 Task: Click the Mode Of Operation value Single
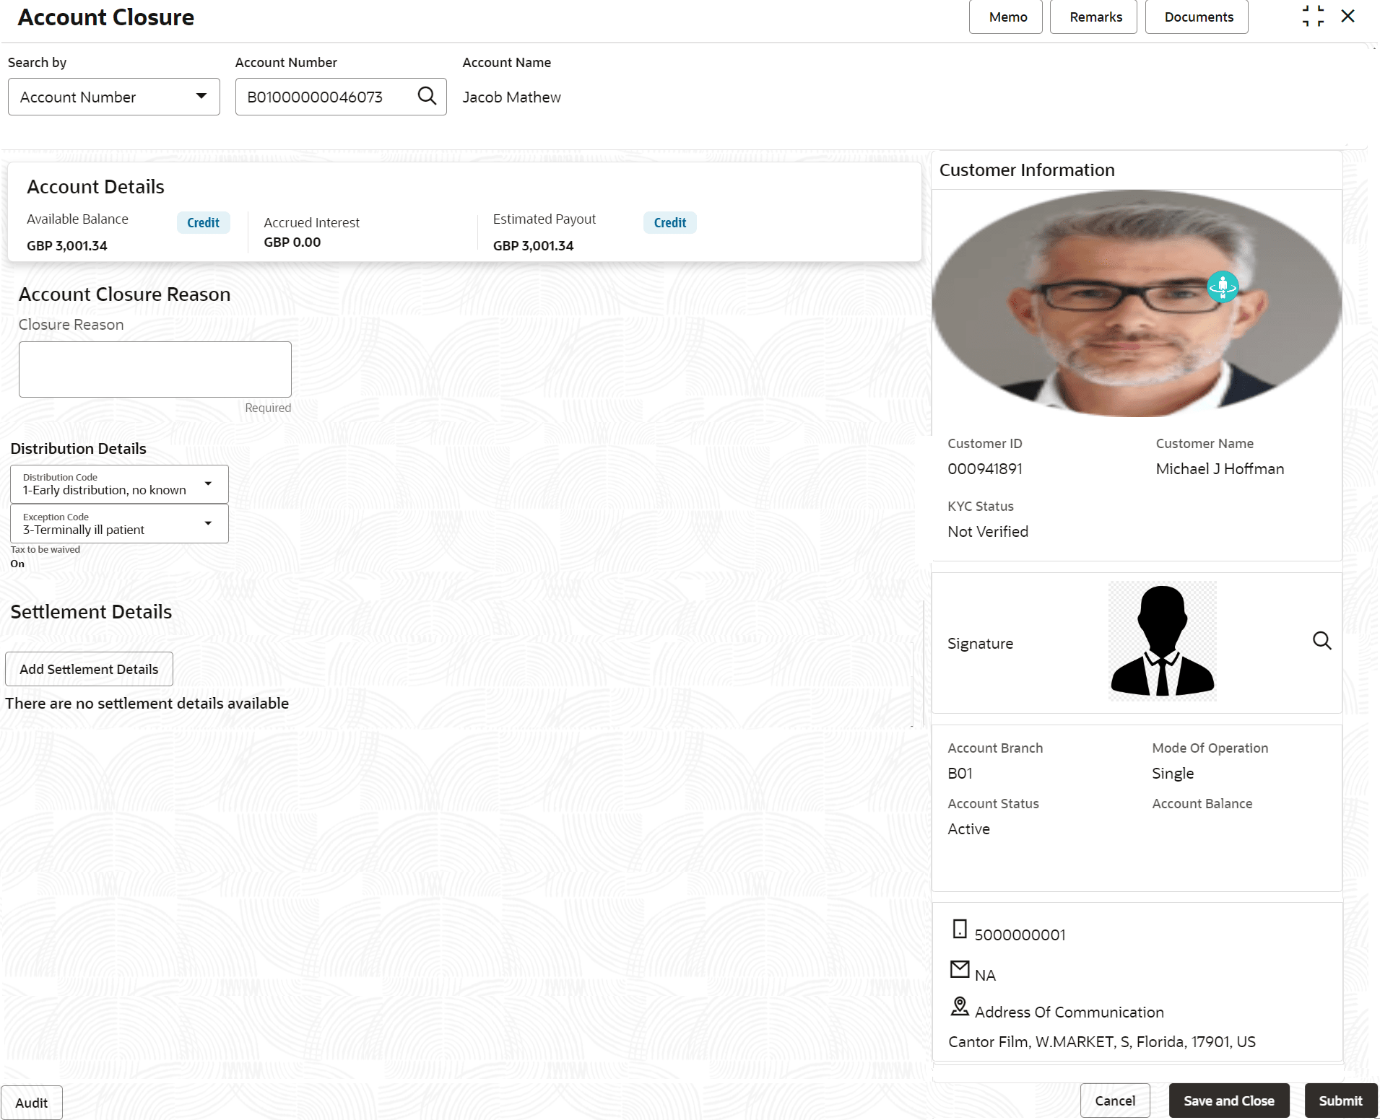click(1173, 774)
